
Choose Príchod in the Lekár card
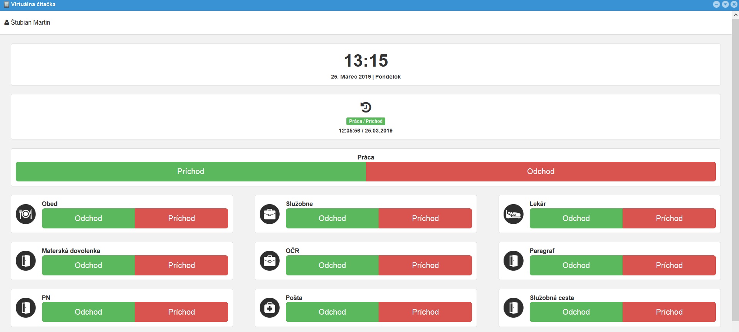point(669,218)
